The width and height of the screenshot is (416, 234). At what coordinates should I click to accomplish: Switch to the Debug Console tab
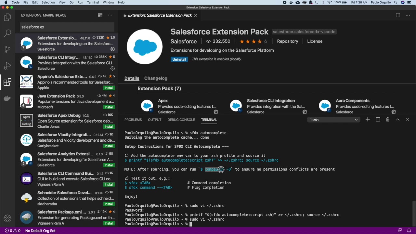coord(181,120)
